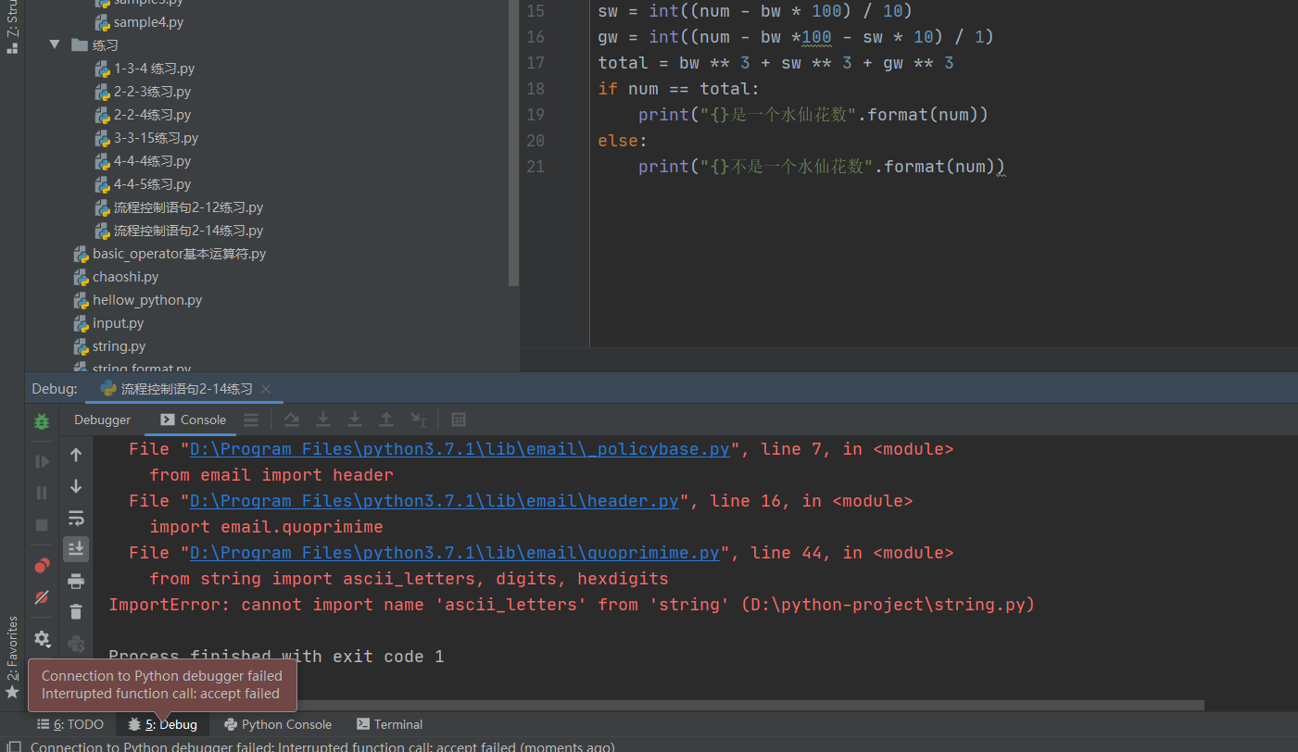Close the 流程控制语句2-14练习 debug tab
This screenshot has width=1298, height=752.
coord(266,389)
